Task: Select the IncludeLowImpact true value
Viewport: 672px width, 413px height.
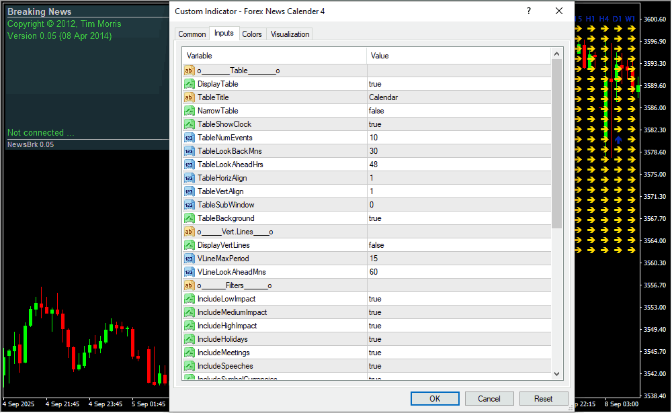Action: [x=458, y=299]
